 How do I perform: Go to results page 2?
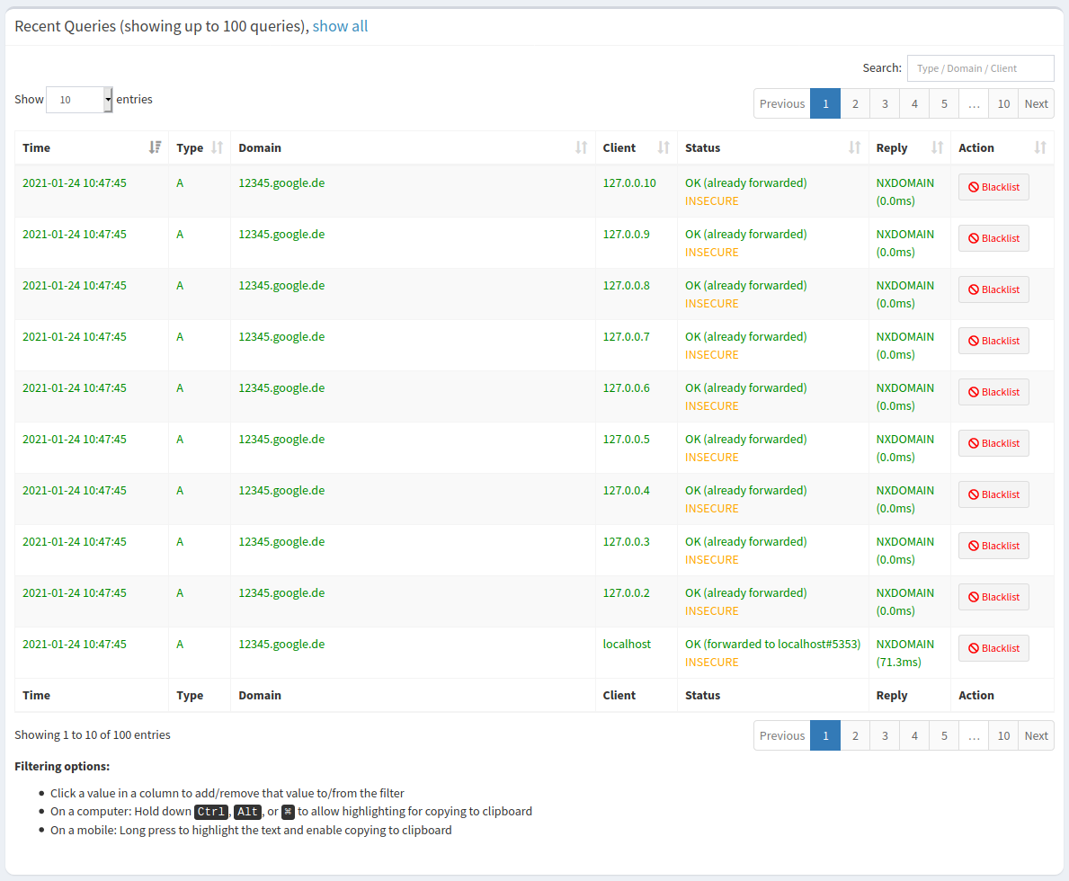854,103
